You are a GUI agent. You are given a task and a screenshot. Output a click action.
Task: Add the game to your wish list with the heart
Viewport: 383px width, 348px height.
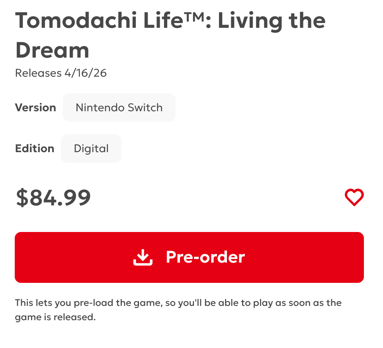pyautogui.click(x=354, y=197)
